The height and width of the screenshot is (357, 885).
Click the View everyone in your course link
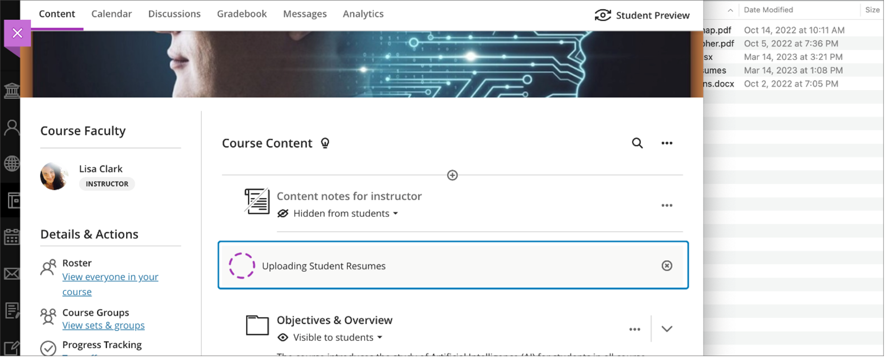[x=110, y=277]
